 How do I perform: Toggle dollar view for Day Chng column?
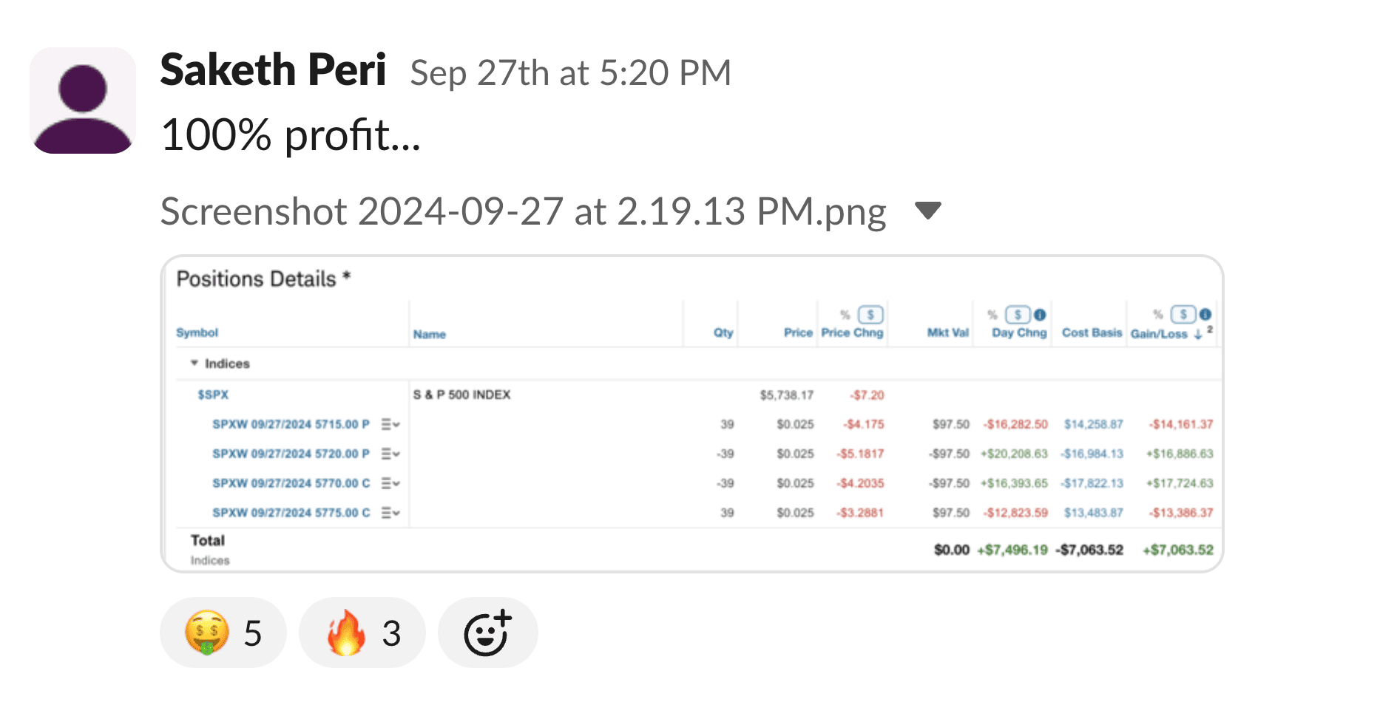coord(1018,315)
